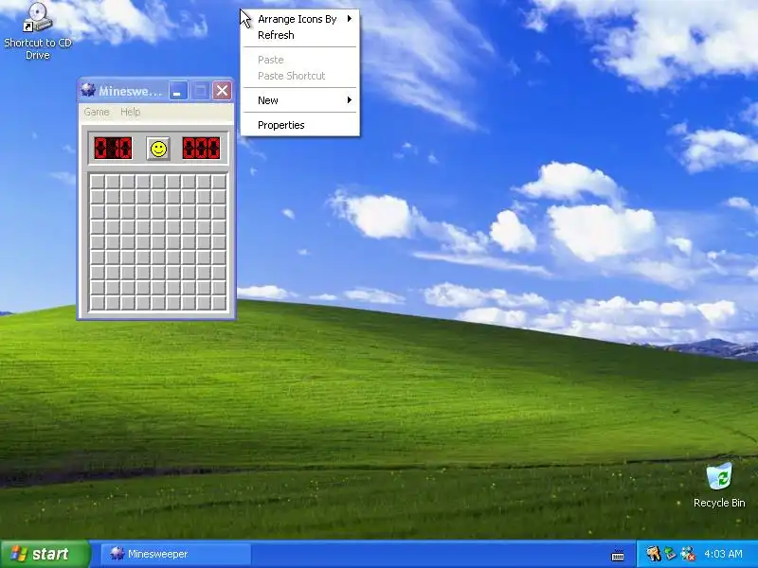This screenshot has height=568, width=758.
Task: Click the greyed-out Paste Shortcut entry
Action: coord(300,76)
